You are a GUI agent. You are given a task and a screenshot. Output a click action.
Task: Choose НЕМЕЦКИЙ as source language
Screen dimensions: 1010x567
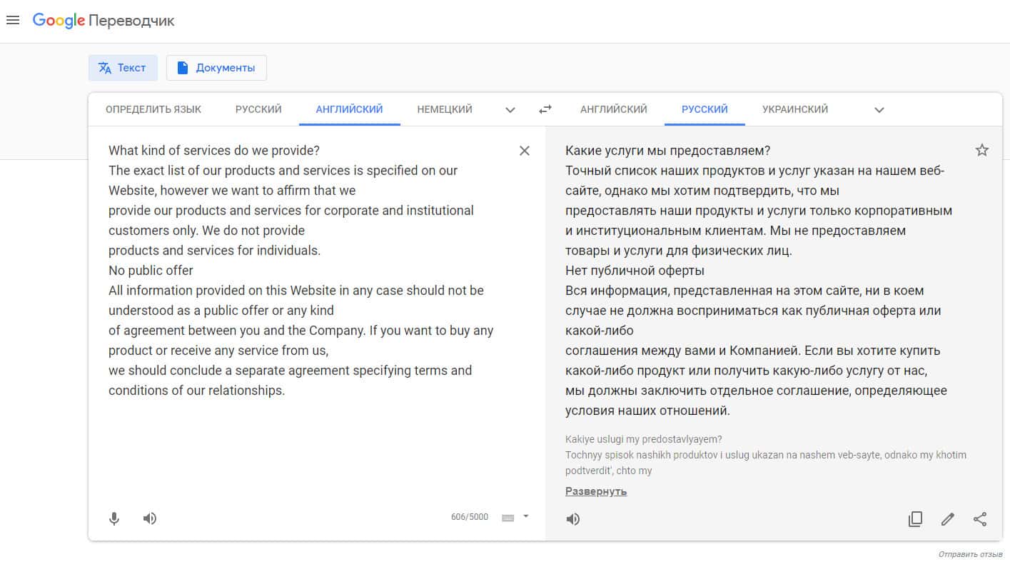coord(445,109)
